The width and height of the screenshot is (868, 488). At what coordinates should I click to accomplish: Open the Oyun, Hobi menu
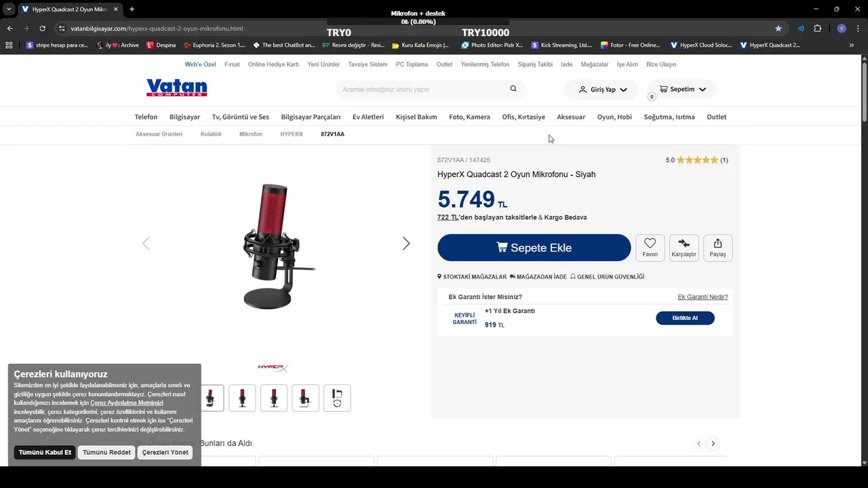pos(614,117)
